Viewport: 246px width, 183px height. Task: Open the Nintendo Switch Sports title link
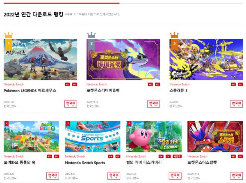click(85, 163)
